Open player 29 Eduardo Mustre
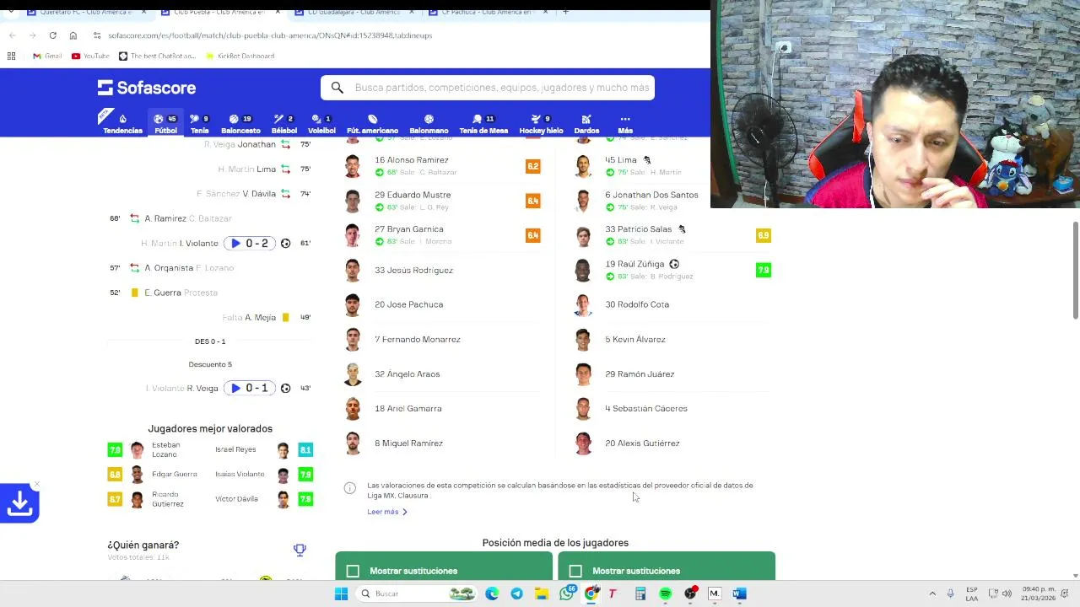 (x=413, y=195)
